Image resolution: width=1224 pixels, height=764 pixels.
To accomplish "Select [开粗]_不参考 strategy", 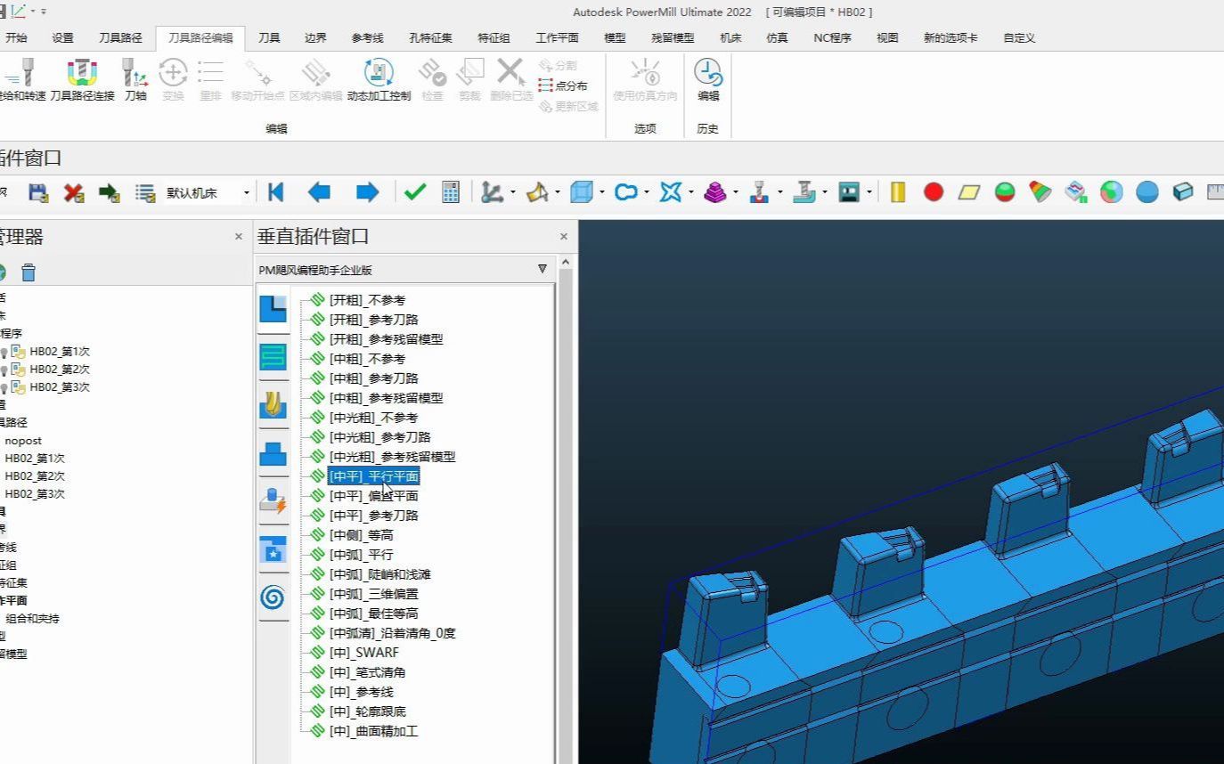I will point(367,300).
